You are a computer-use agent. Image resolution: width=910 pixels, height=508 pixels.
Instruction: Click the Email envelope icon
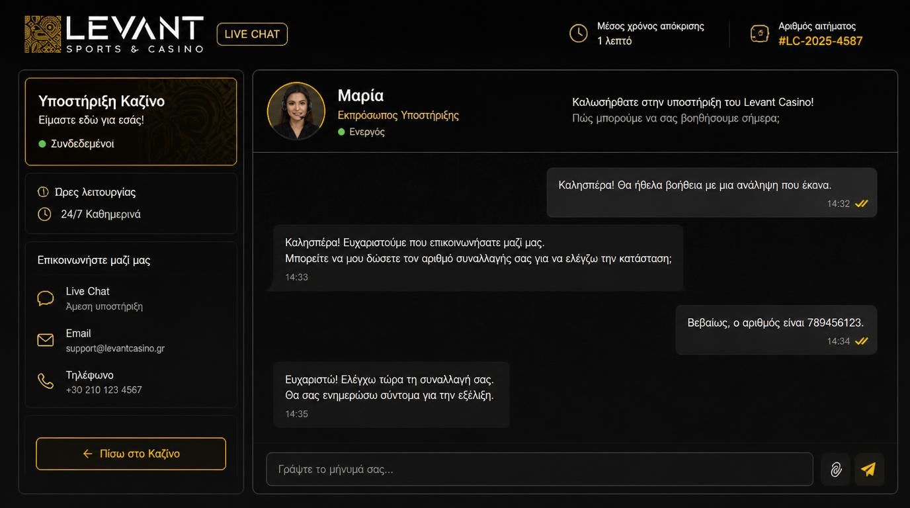click(x=46, y=340)
